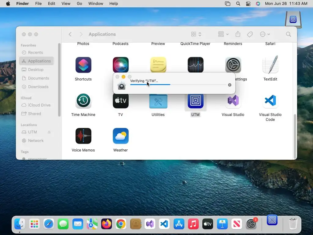
Task: Open the View menu
Action: (66, 4)
